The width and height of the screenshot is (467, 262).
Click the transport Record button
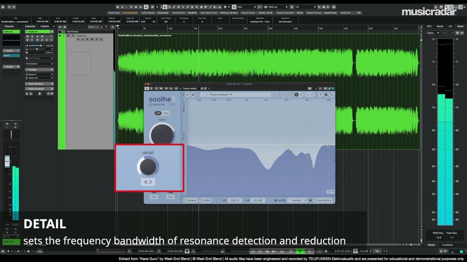[309, 251]
